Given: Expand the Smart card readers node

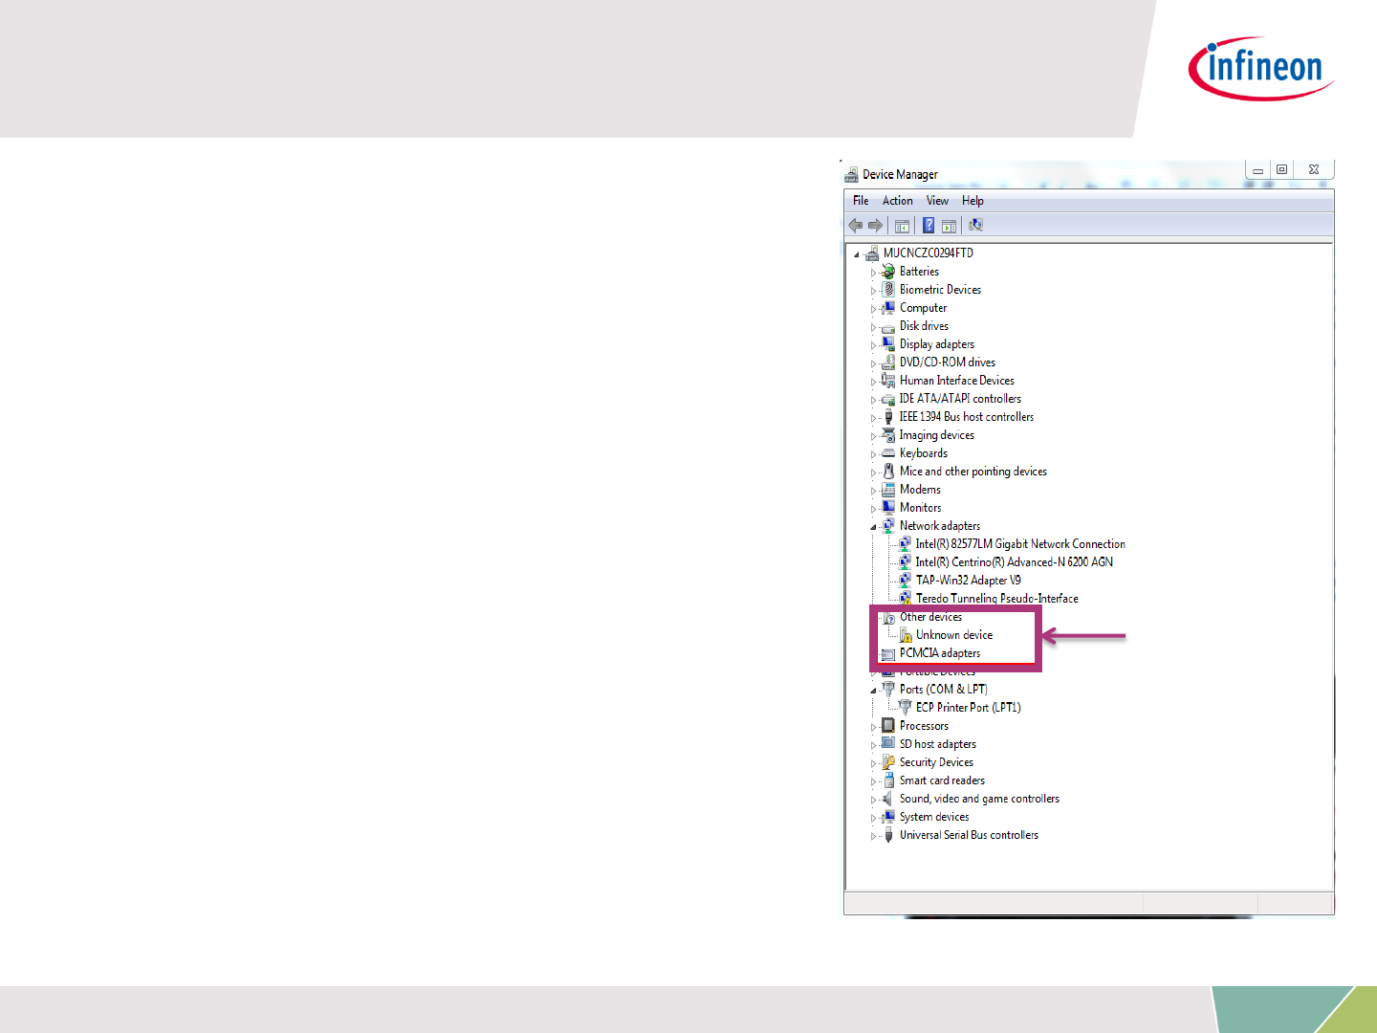Looking at the screenshot, I should (873, 781).
